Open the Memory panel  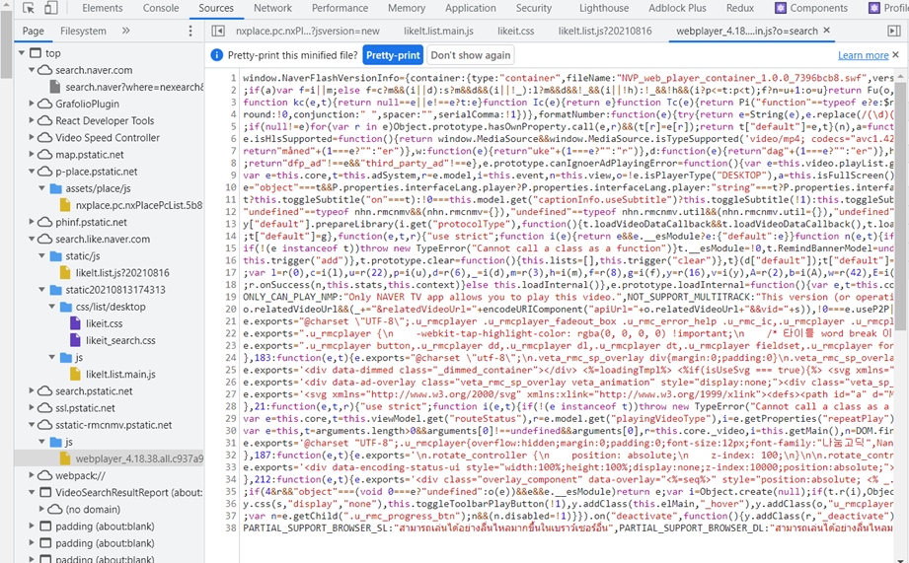(407, 8)
